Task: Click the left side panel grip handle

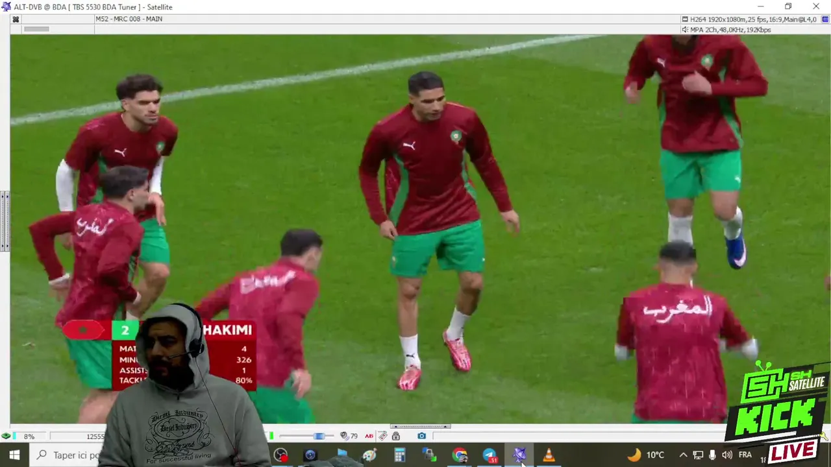Action: [x=4, y=221]
